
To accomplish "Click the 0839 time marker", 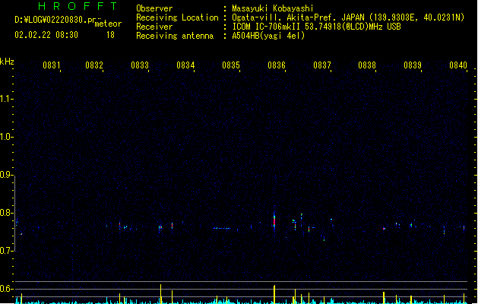I will coord(413,65).
